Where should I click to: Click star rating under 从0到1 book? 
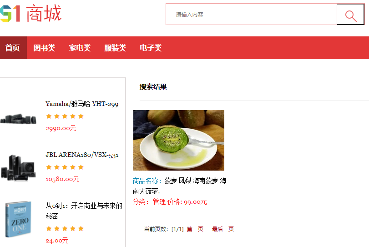coord(65,229)
